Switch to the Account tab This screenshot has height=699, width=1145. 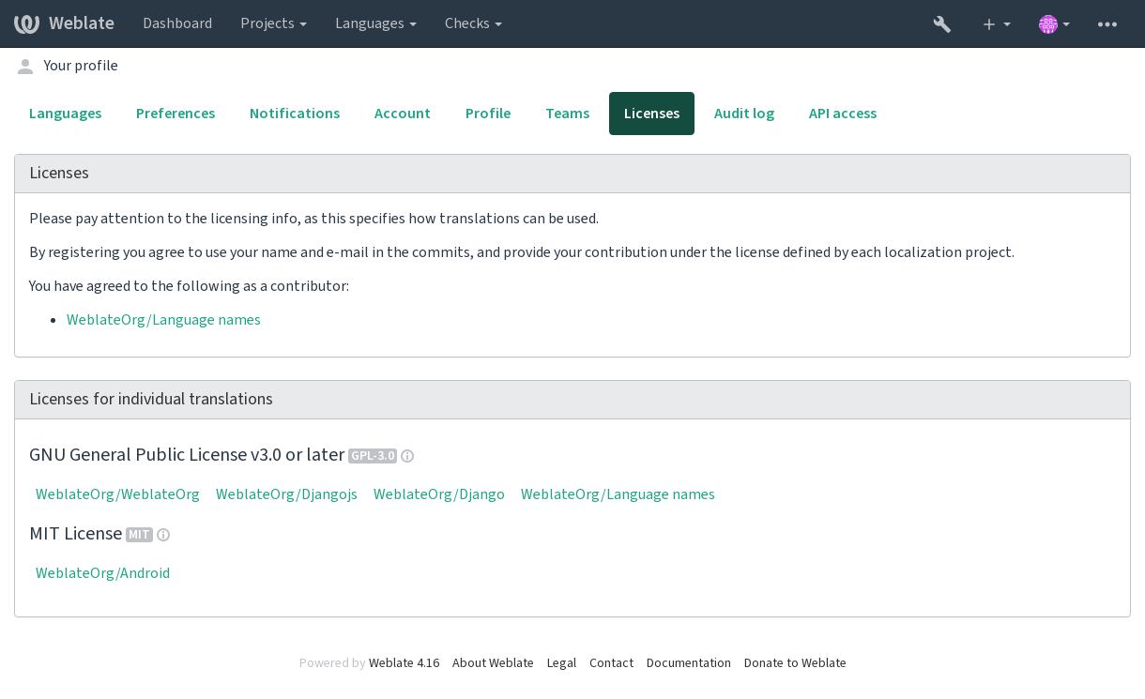point(403,114)
